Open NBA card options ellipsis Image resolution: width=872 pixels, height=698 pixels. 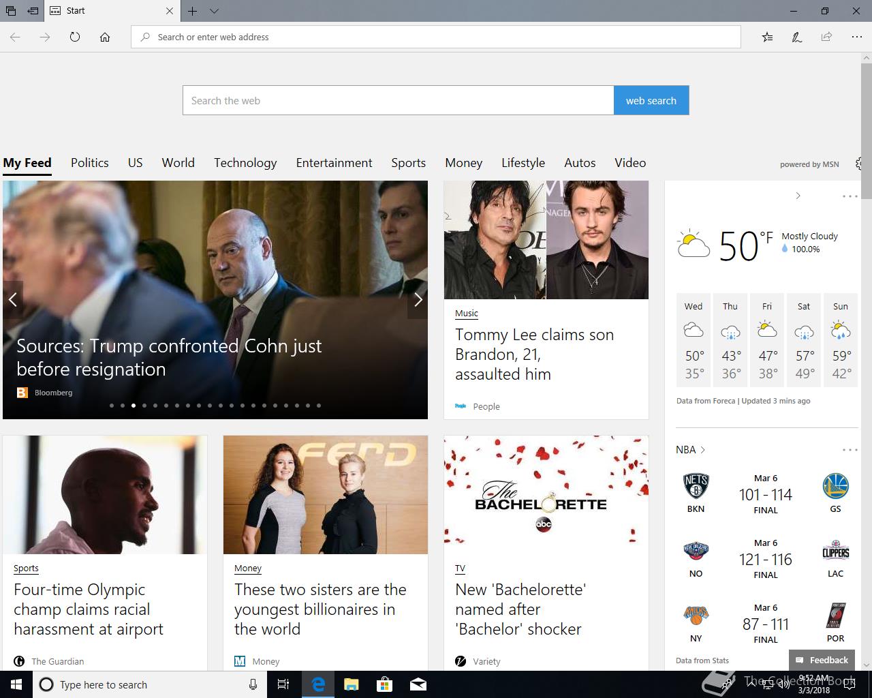(850, 450)
